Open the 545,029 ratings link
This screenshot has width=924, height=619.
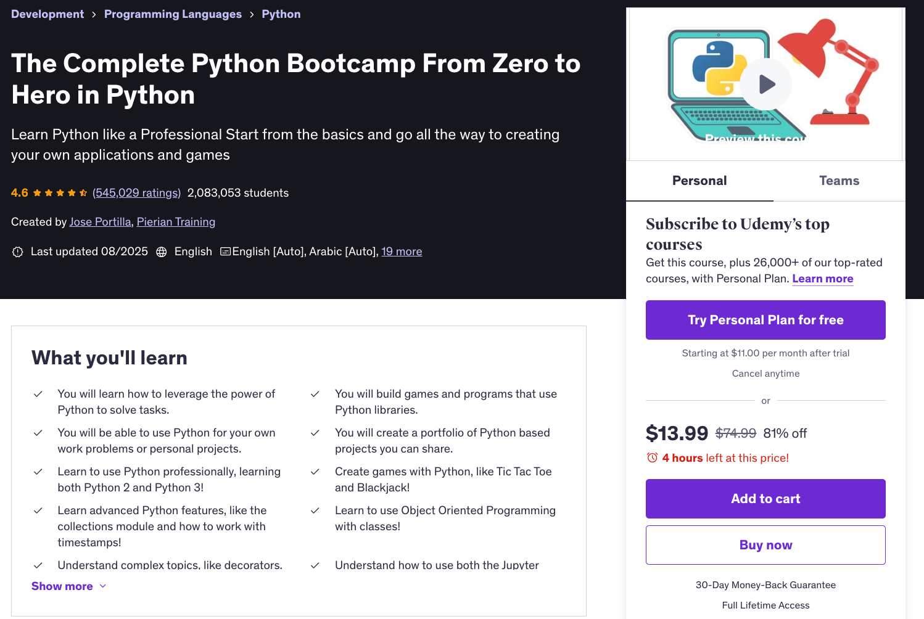coord(136,192)
